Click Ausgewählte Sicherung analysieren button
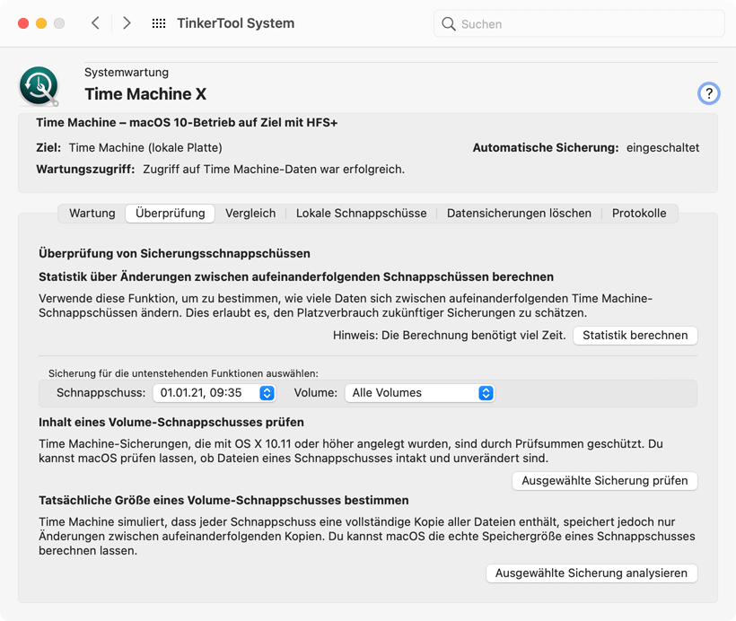The image size is (736, 621). (x=591, y=573)
